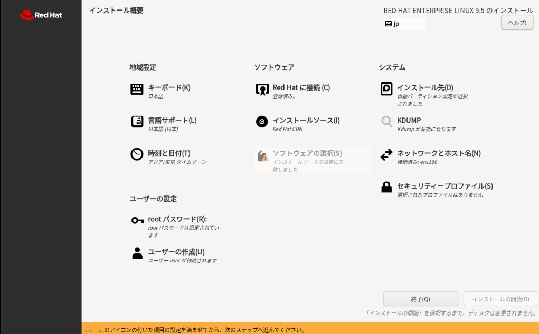The width and height of the screenshot is (539, 334).
Task: Click the ヘルプ! button
Action: (516, 22)
